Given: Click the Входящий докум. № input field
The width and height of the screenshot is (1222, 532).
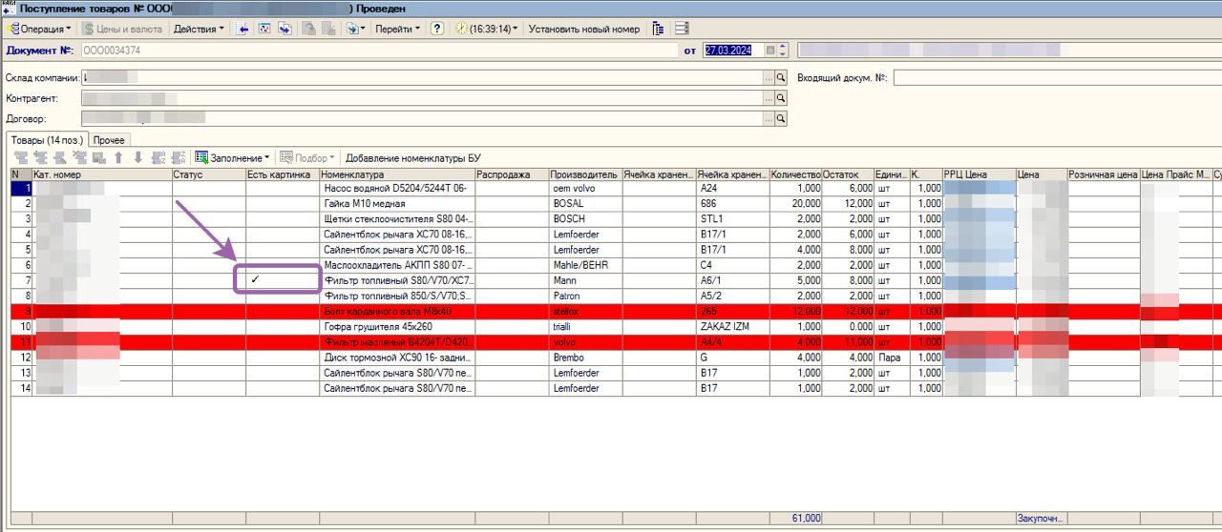Looking at the screenshot, I should [x=1057, y=77].
